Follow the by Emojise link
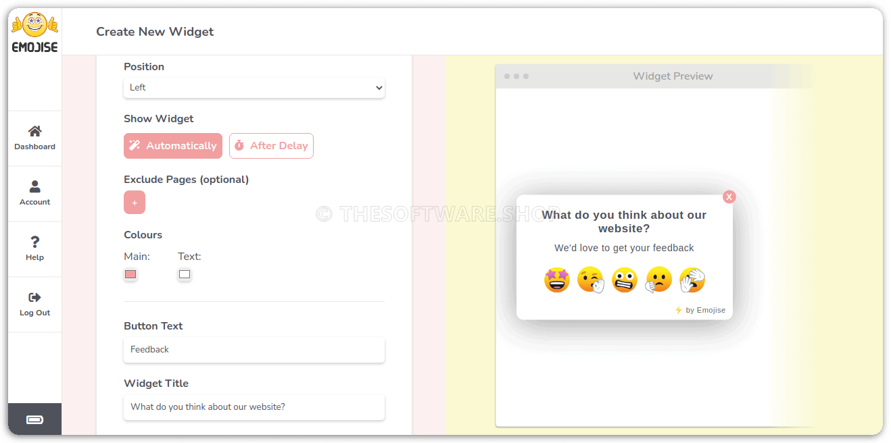The width and height of the screenshot is (891, 443). pos(700,311)
